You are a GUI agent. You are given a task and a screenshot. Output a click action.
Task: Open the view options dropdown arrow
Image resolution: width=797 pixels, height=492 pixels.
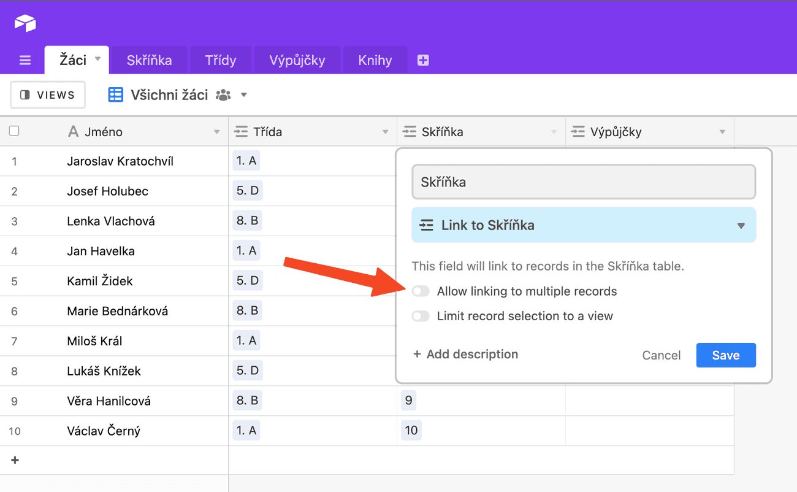tap(244, 95)
